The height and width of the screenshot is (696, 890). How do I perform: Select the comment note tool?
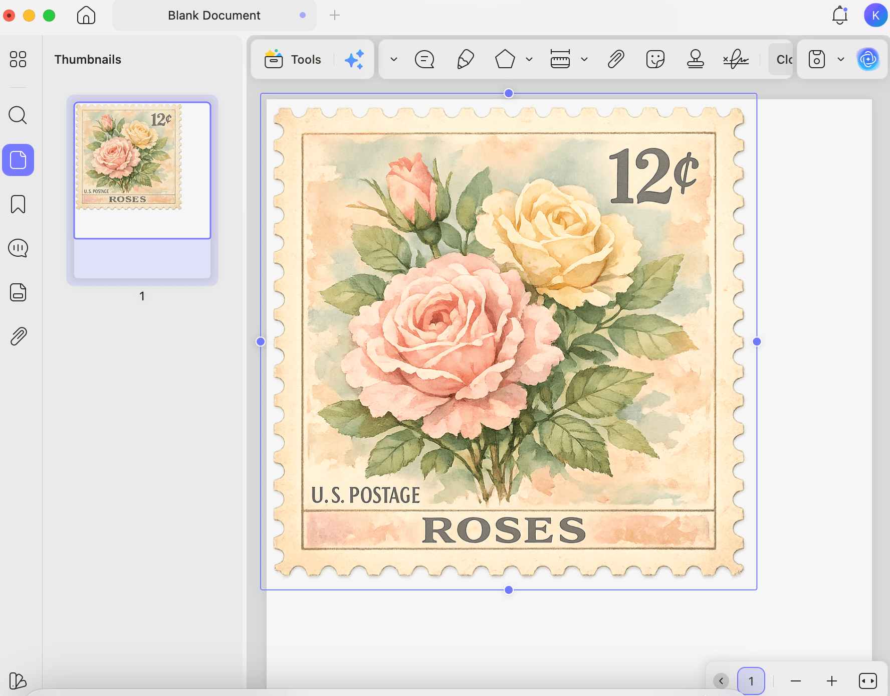[x=424, y=60]
